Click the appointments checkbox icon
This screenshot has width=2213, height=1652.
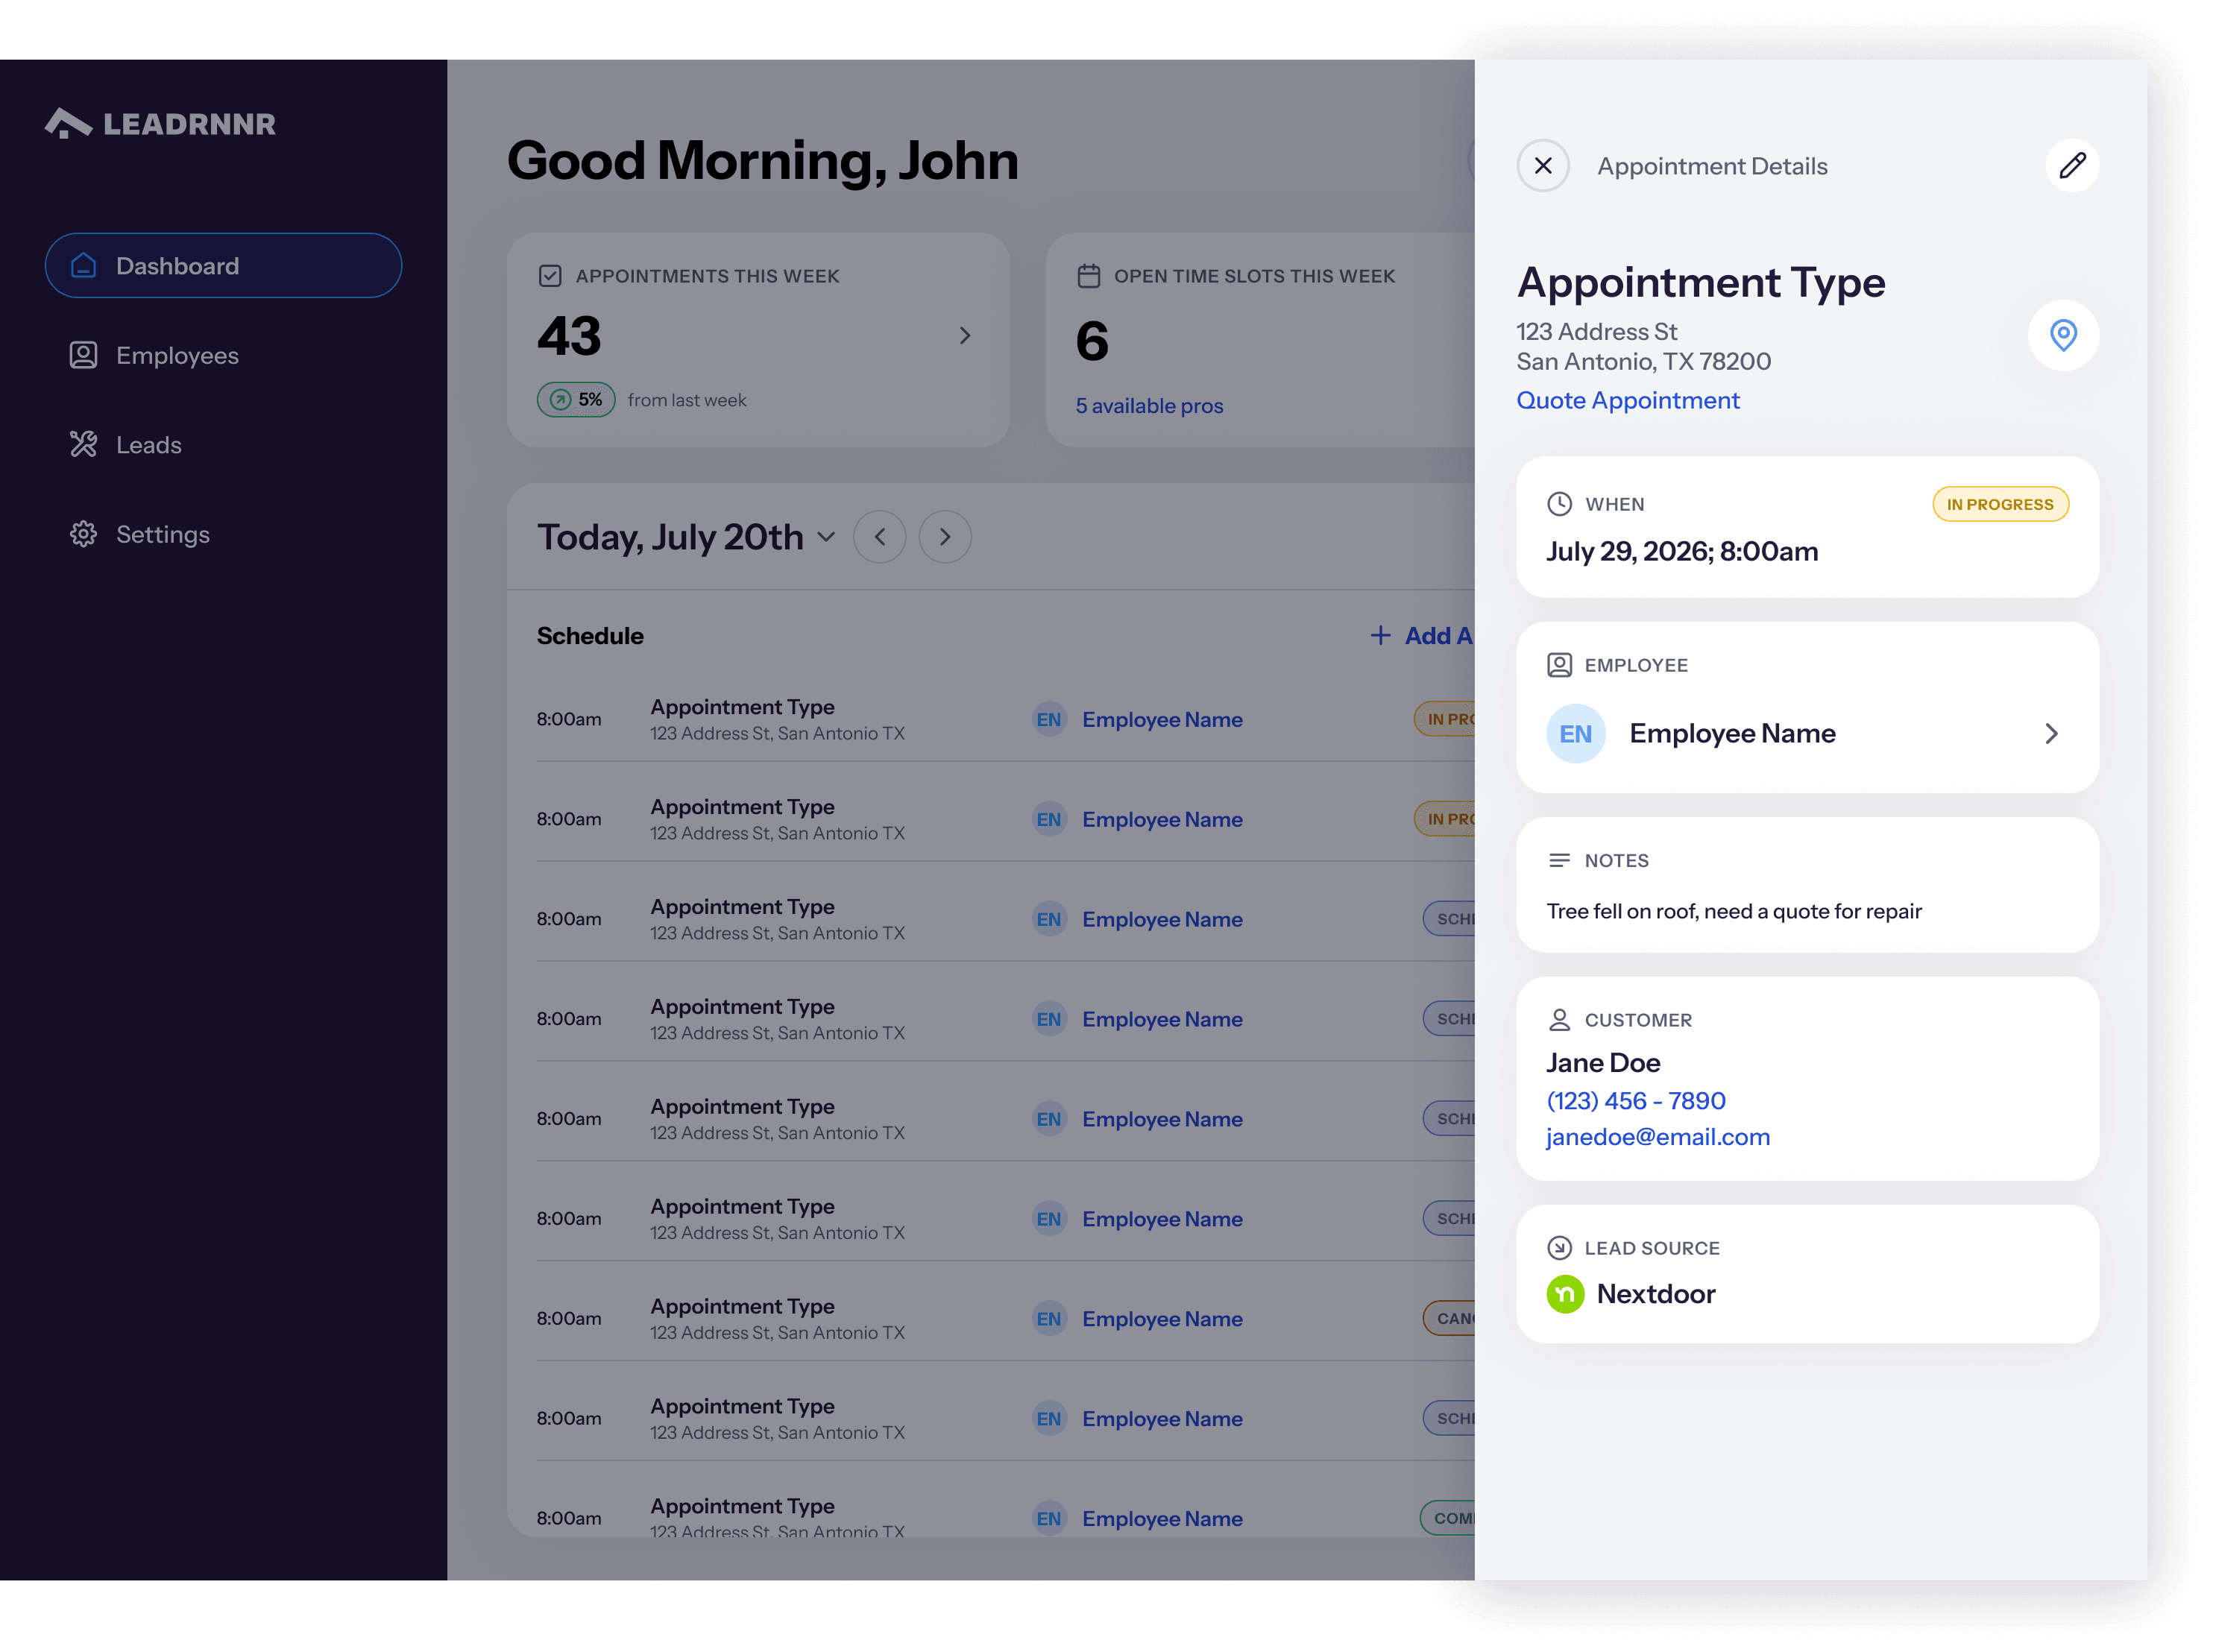[549, 276]
